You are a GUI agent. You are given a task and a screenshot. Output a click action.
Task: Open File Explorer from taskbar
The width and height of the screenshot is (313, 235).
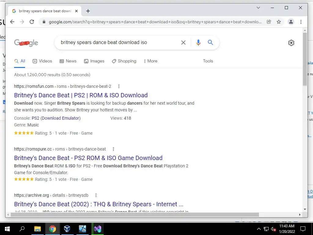pyautogui.click(x=37, y=229)
